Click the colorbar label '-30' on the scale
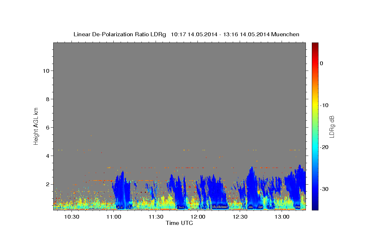 coord(324,189)
